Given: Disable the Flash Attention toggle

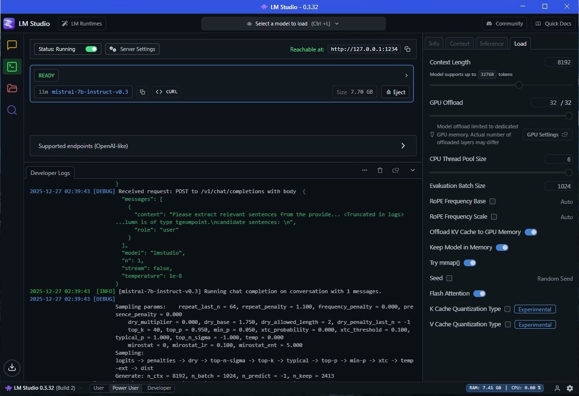Looking at the screenshot, I should coord(479,294).
